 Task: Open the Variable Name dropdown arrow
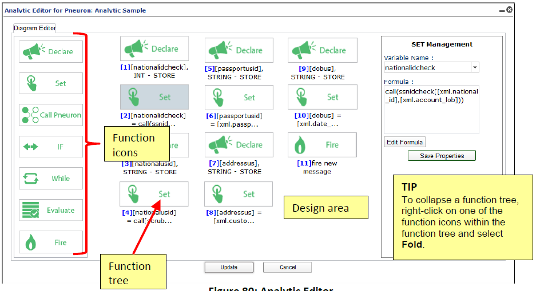pyautogui.click(x=475, y=67)
